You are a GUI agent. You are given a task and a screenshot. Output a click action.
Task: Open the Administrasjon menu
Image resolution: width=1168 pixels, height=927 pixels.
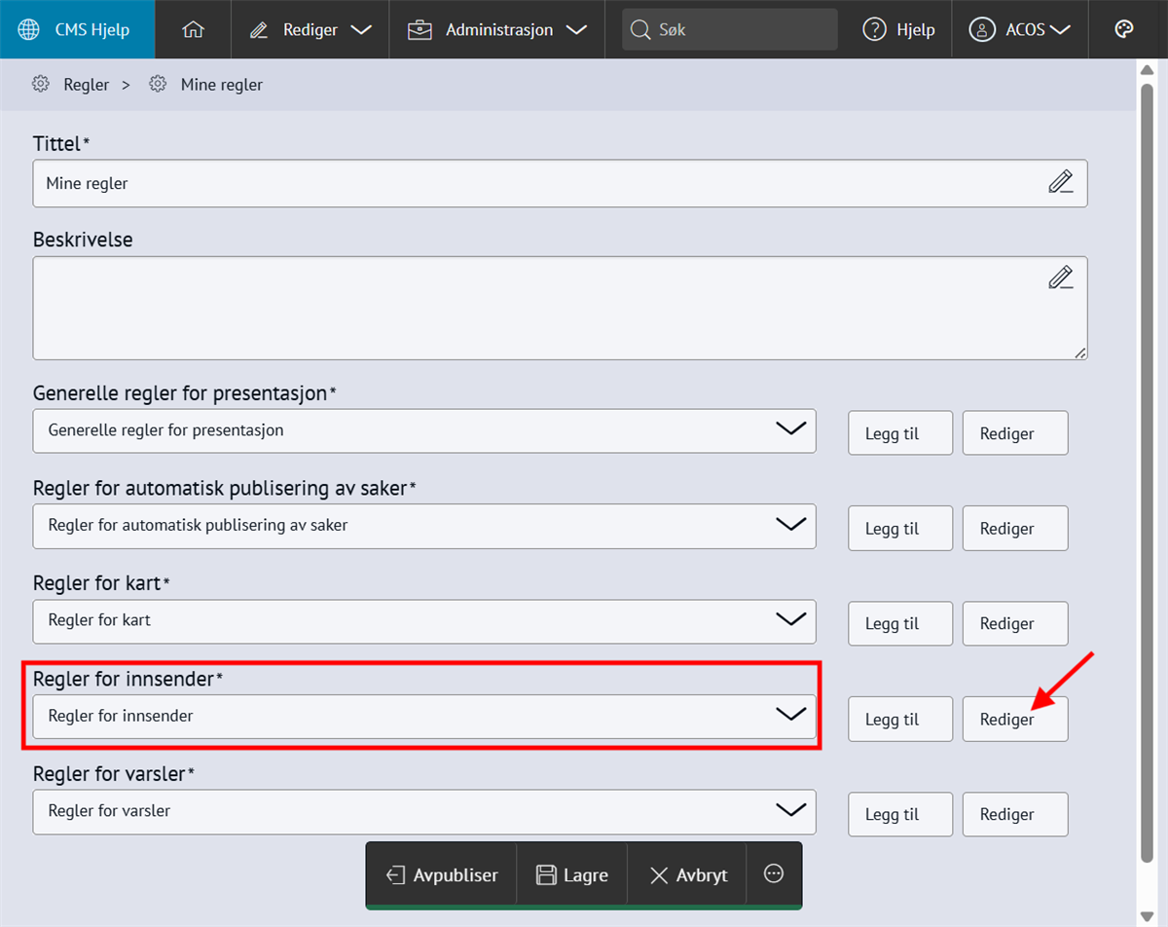tap(498, 29)
